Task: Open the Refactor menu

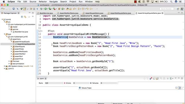Action: [43, 1]
